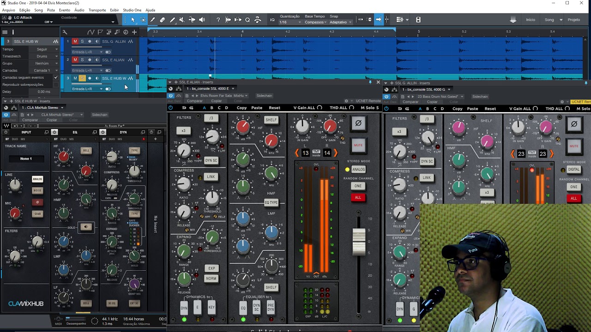Open the track wrench options icon

click(x=65, y=32)
